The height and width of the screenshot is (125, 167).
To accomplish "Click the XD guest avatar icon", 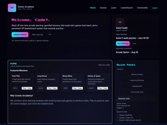I will tap(120, 22).
